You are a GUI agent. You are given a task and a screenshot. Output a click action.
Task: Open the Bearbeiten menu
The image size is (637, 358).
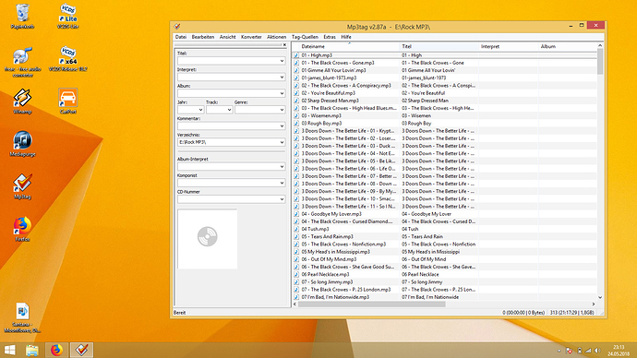203,37
